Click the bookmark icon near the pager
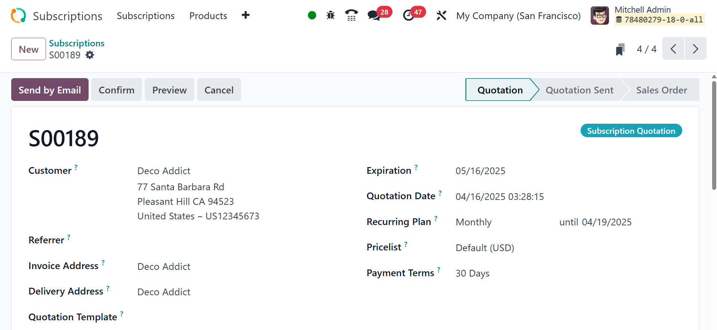The width and height of the screenshot is (717, 330). pos(620,49)
